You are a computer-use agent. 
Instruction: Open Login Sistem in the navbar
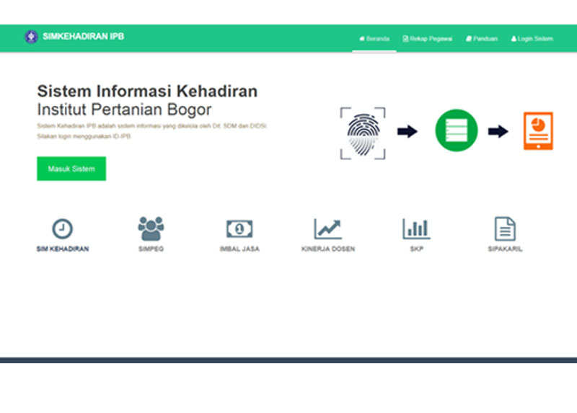point(532,39)
